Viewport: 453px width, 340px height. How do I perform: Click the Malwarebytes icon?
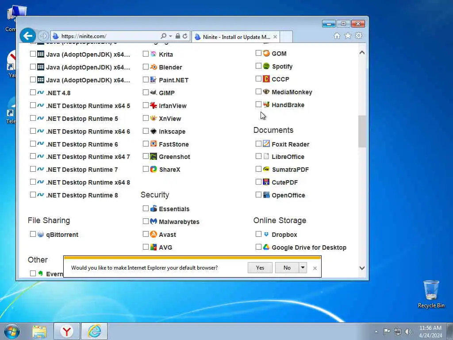pos(154,221)
